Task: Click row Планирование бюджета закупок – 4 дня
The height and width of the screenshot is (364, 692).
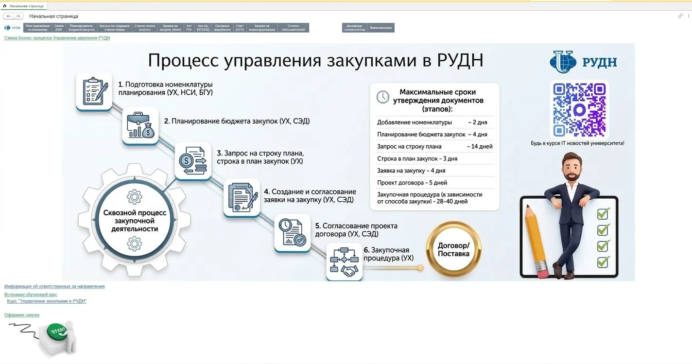Action: coord(435,134)
